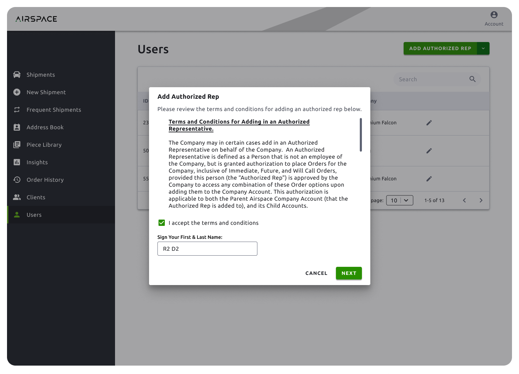Go to previous page with left chevron
519x374 pixels.
tap(464, 200)
